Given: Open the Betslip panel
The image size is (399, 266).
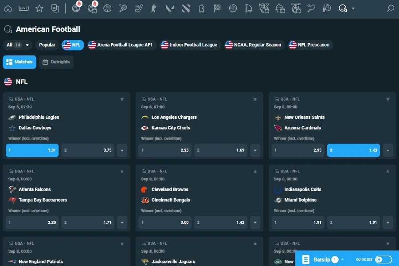Looking at the screenshot, I should point(321,260).
